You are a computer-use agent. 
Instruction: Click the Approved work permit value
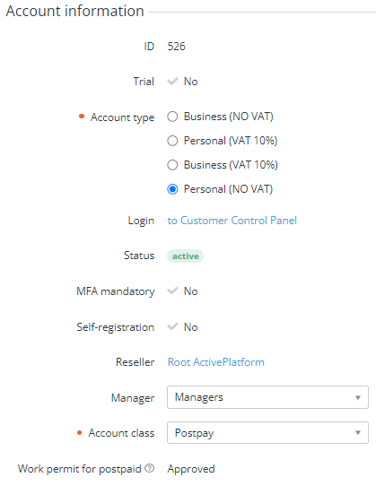click(x=191, y=469)
